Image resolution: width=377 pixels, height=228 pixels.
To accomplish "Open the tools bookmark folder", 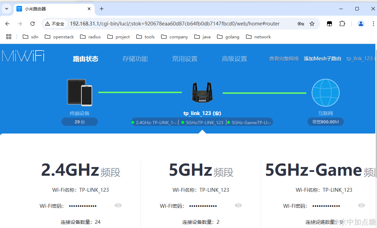I will (145, 37).
